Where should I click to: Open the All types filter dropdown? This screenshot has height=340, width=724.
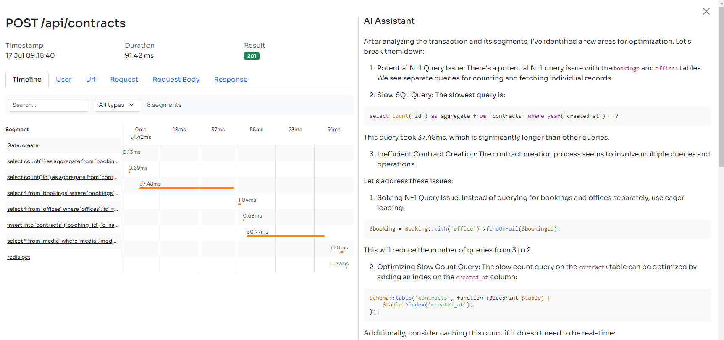(117, 105)
